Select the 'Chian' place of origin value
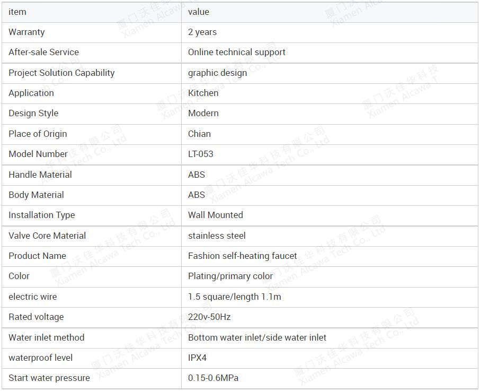480x391 pixels. [x=199, y=134]
